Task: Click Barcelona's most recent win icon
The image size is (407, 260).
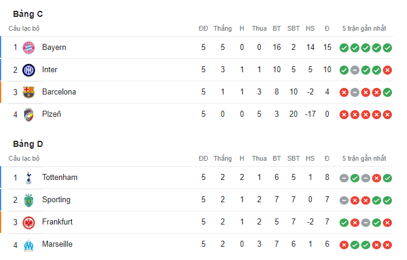Action: [387, 92]
